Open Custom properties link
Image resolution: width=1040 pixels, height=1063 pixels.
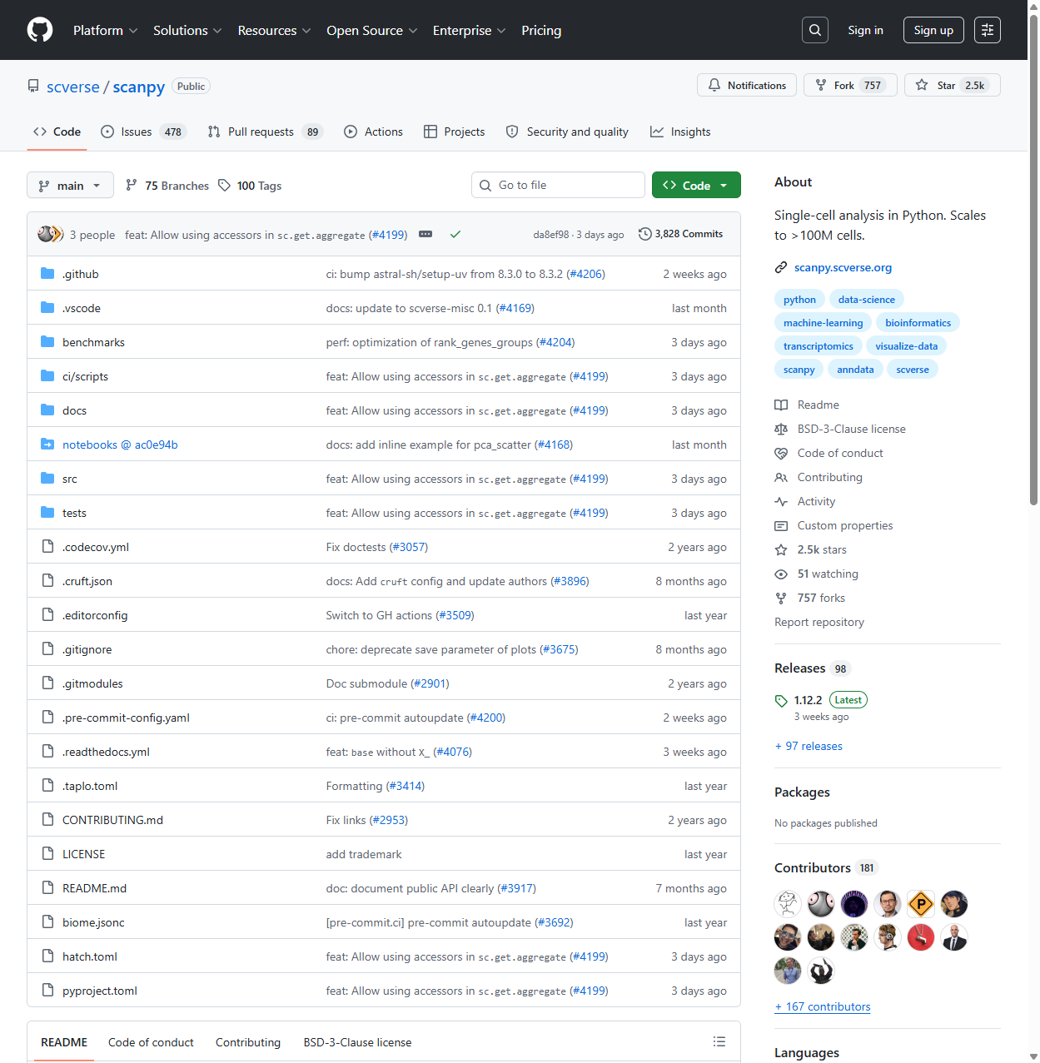(833, 525)
